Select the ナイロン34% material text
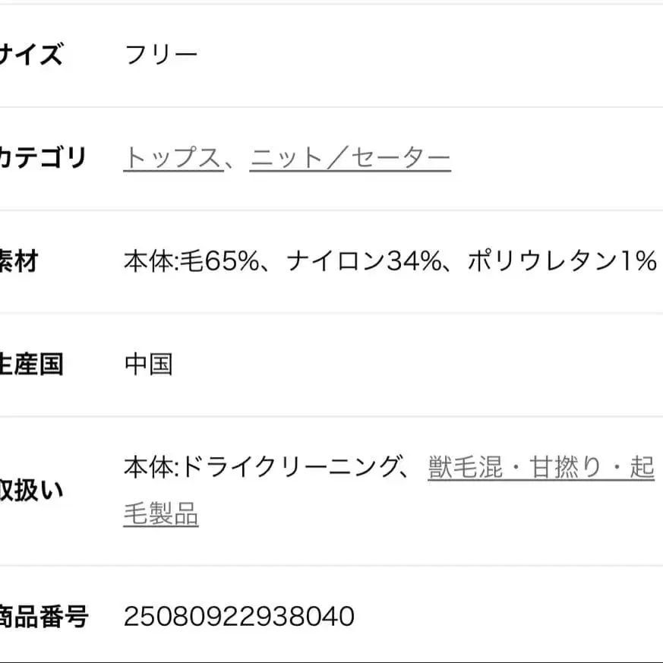 click(x=365, y=261)
